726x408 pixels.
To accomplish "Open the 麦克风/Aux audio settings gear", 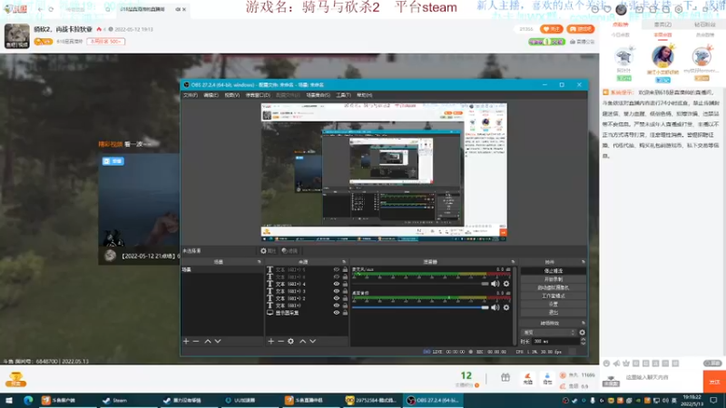I will tap(506, 284).
